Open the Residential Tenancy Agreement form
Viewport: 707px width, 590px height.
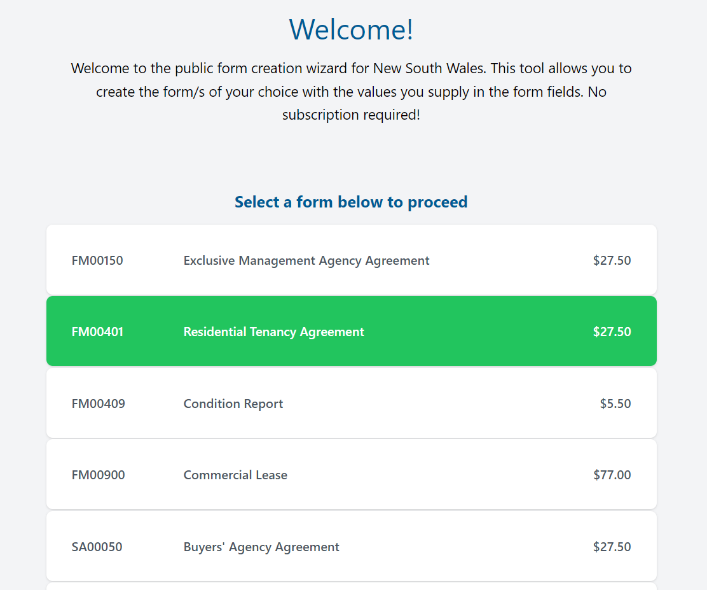(273, 332)
